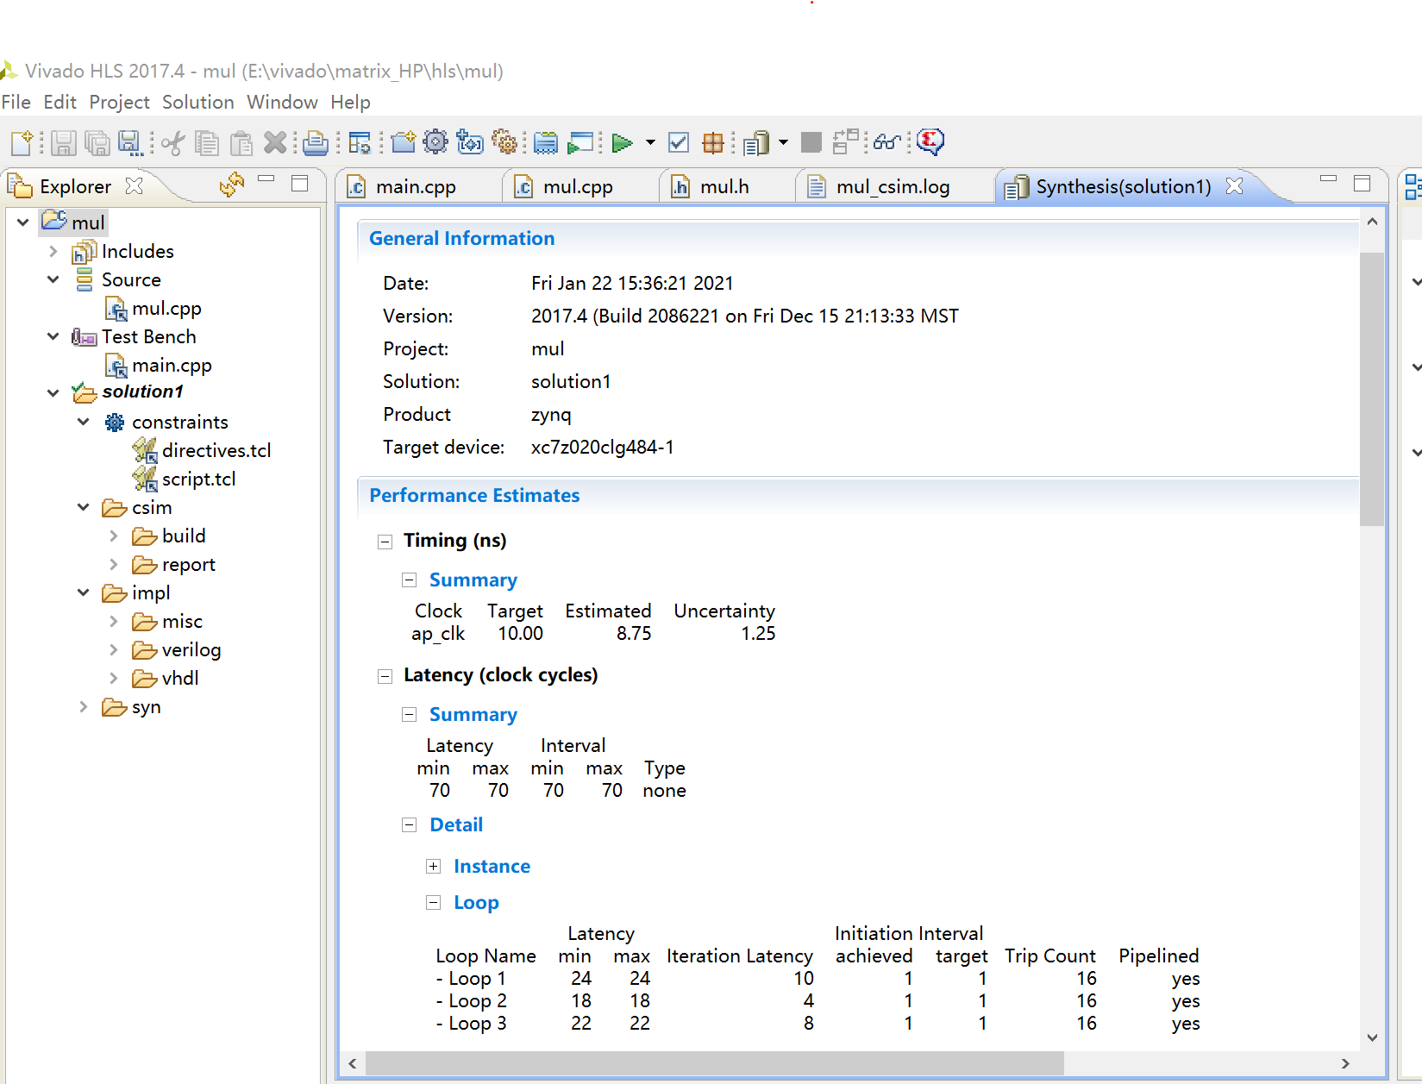Collapse the Test Bench tree node

[53, 336]
